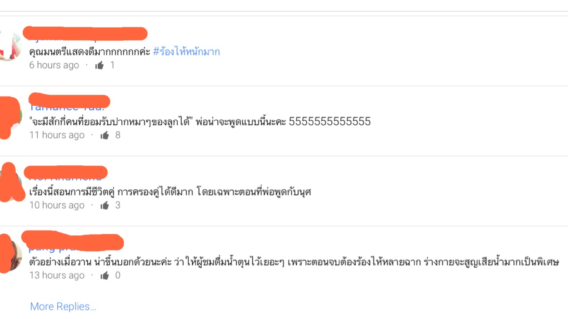The height and width of the screenshot is (319, 568).
Task: Select the comment text starting with เรื่องนี้สอน
Action: (x=170, y=192)
